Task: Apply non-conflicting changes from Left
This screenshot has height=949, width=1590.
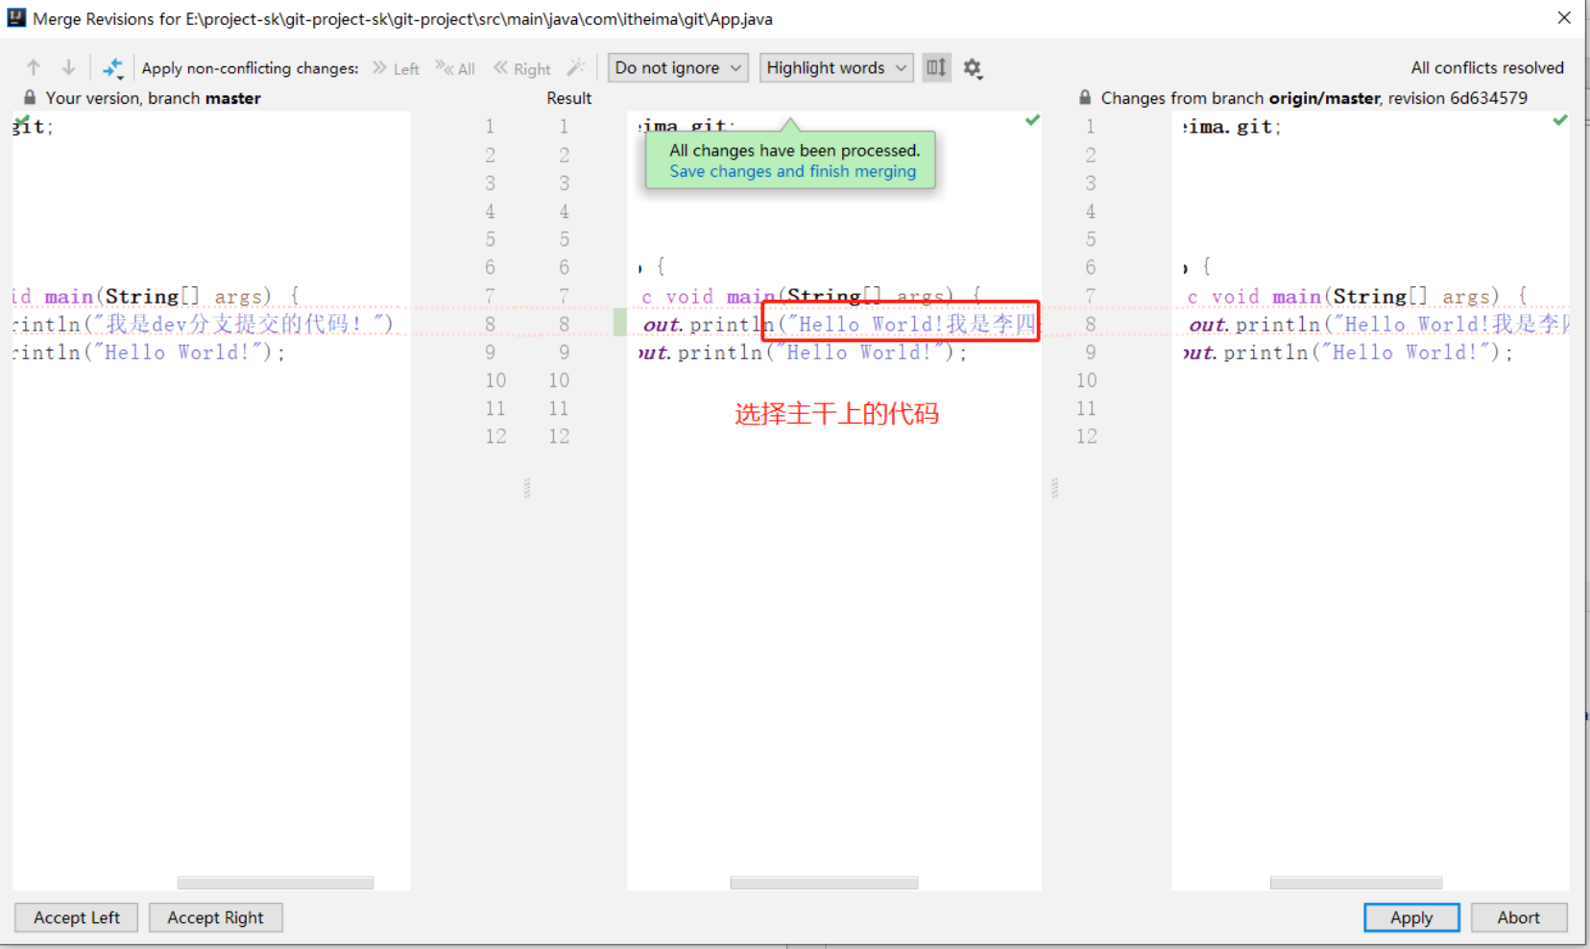Action: pos(396,68)
